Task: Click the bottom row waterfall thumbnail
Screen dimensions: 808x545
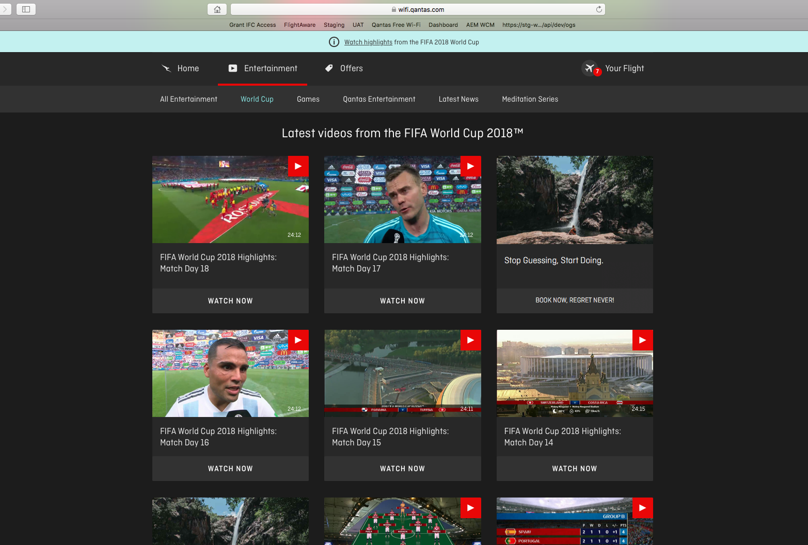Action: (x=230, y=521)
